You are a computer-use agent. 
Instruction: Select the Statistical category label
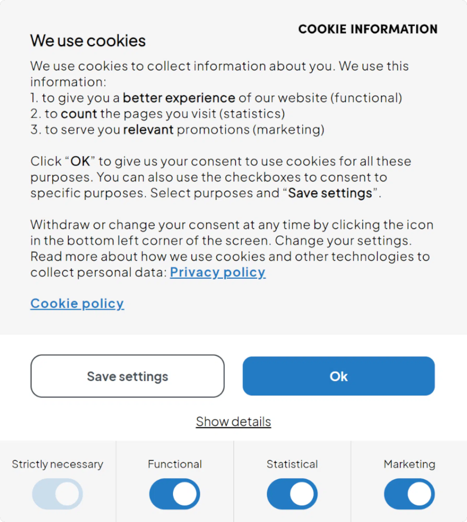[x=292, y=464]
